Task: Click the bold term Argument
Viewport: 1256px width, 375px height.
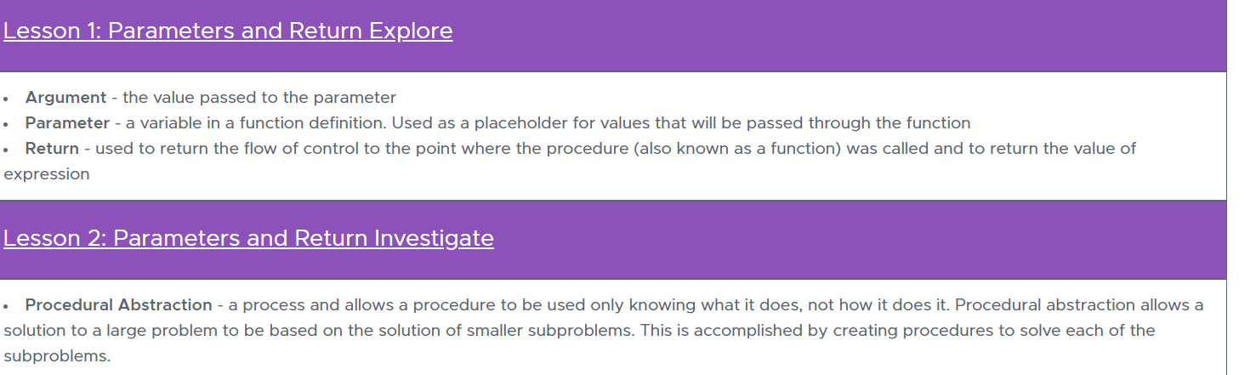Action: pos(65,98)
